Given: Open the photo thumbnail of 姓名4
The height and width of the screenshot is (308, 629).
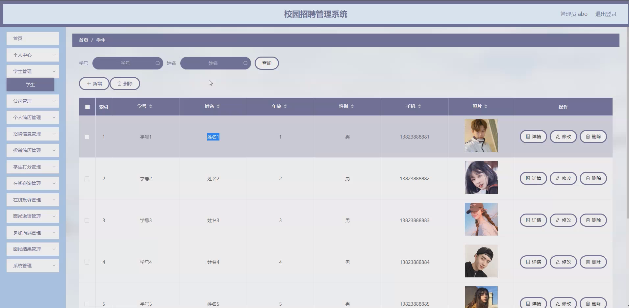Looking at the screenshot, I should (x=481, y=261).
